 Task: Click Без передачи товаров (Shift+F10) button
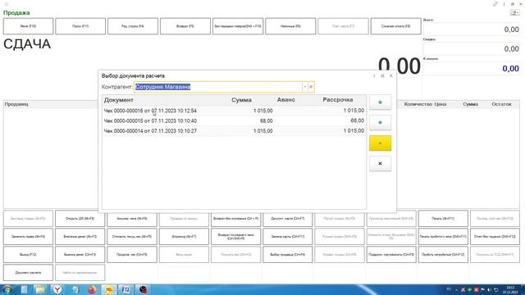238,26
